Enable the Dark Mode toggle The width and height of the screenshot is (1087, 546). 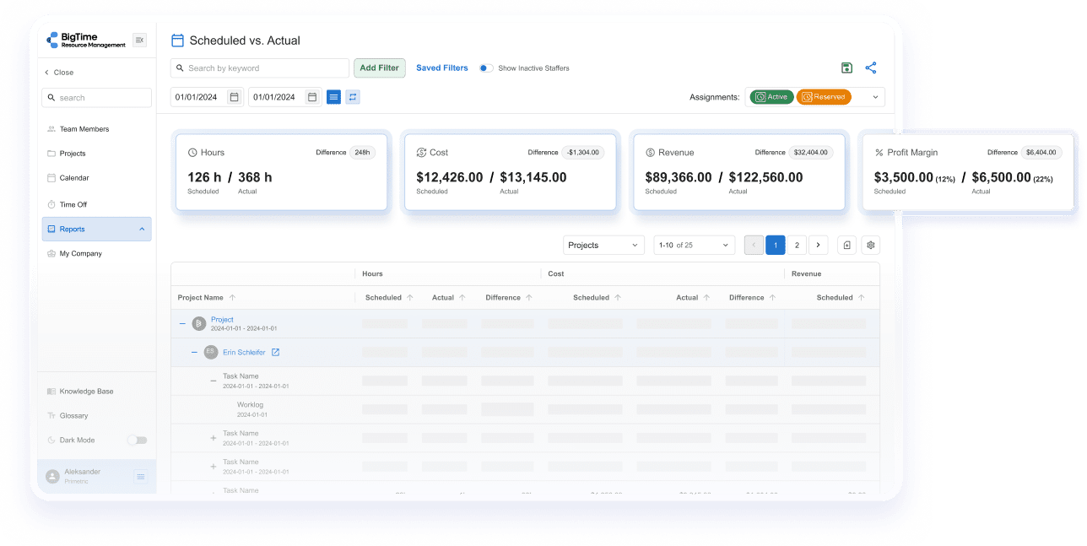point(137,440)
